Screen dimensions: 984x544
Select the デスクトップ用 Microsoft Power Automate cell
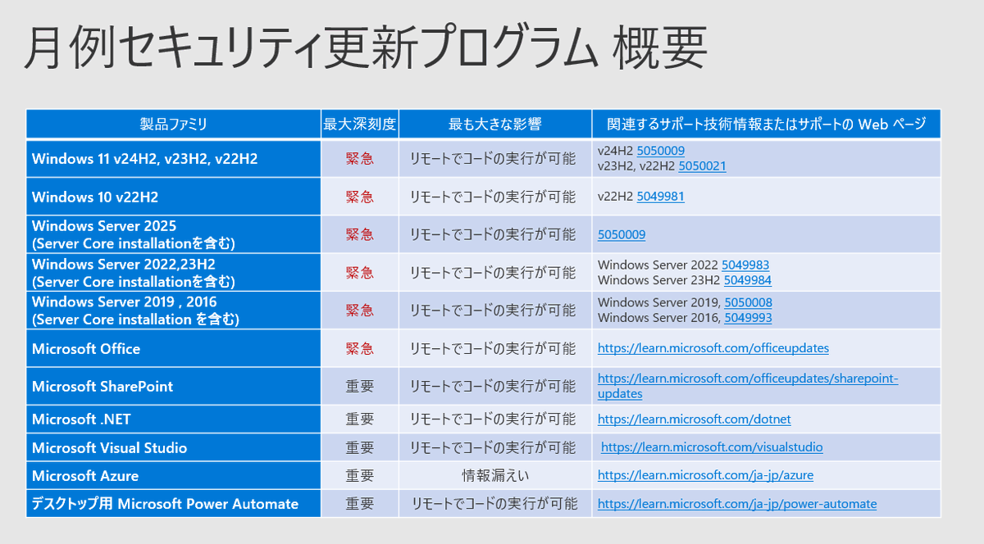tap(173, 504)
